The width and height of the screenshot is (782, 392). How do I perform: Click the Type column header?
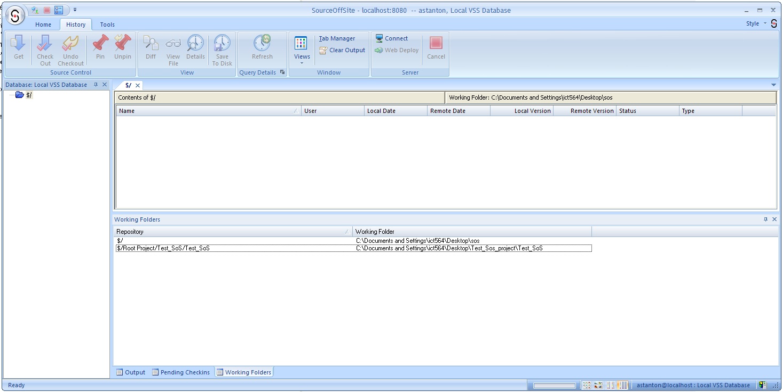coord(710,111)
